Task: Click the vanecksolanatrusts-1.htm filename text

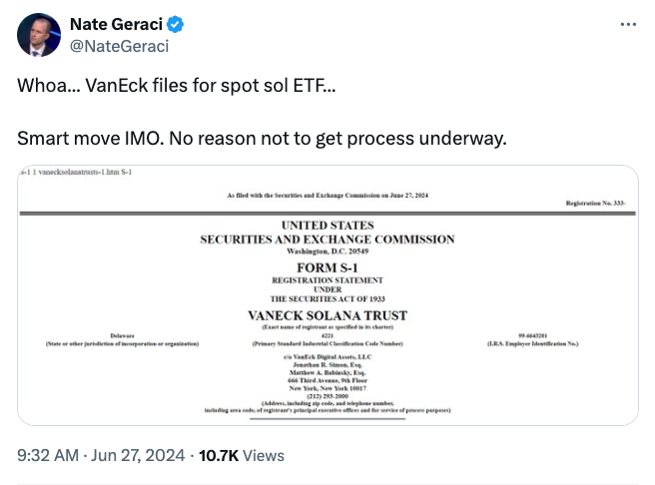Action: (x=77, y=173)
